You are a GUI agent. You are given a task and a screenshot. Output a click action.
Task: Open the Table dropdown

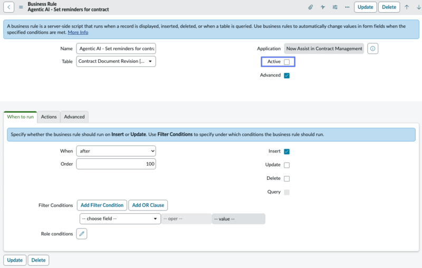click(x=116, y=61)
